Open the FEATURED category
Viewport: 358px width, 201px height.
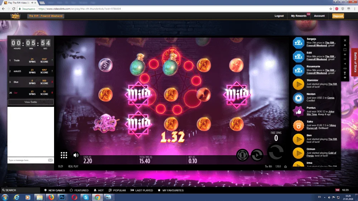(x=79, y=190)
